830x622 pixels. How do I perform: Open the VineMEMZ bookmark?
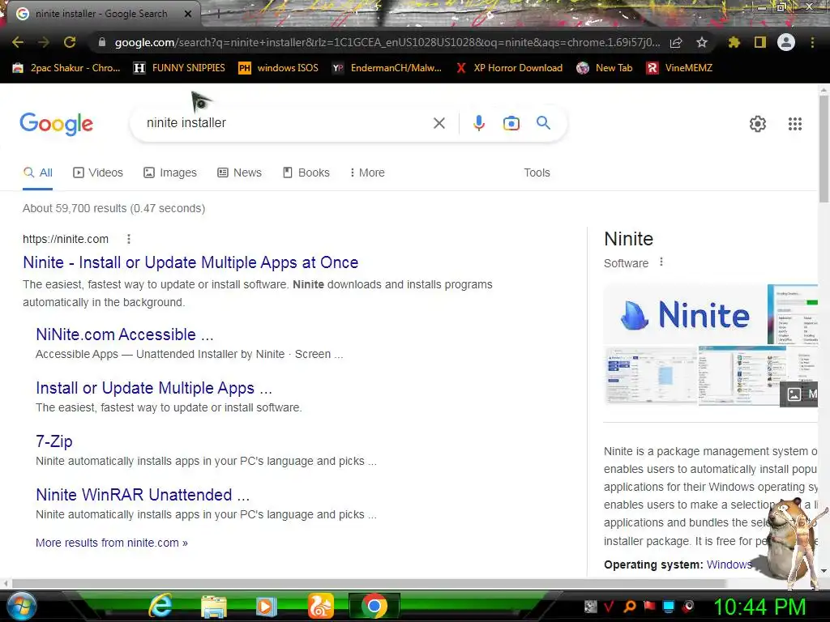[680, 68]
